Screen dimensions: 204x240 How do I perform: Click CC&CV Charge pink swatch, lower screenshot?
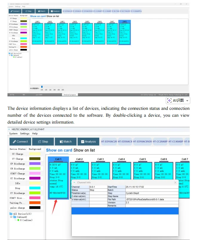(35, 173)
